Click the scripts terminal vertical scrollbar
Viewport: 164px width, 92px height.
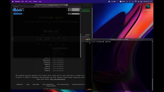point(80,45)
